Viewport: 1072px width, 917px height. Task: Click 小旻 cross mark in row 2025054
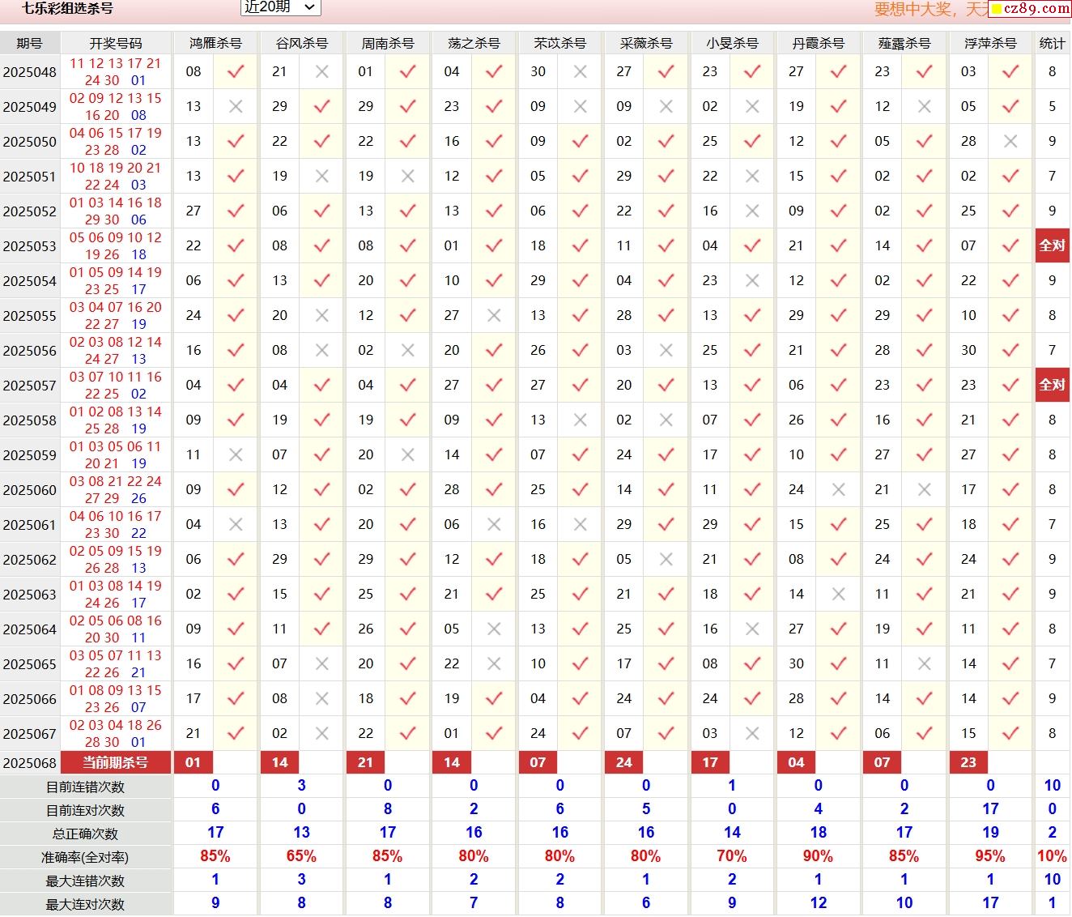(752, 280)
